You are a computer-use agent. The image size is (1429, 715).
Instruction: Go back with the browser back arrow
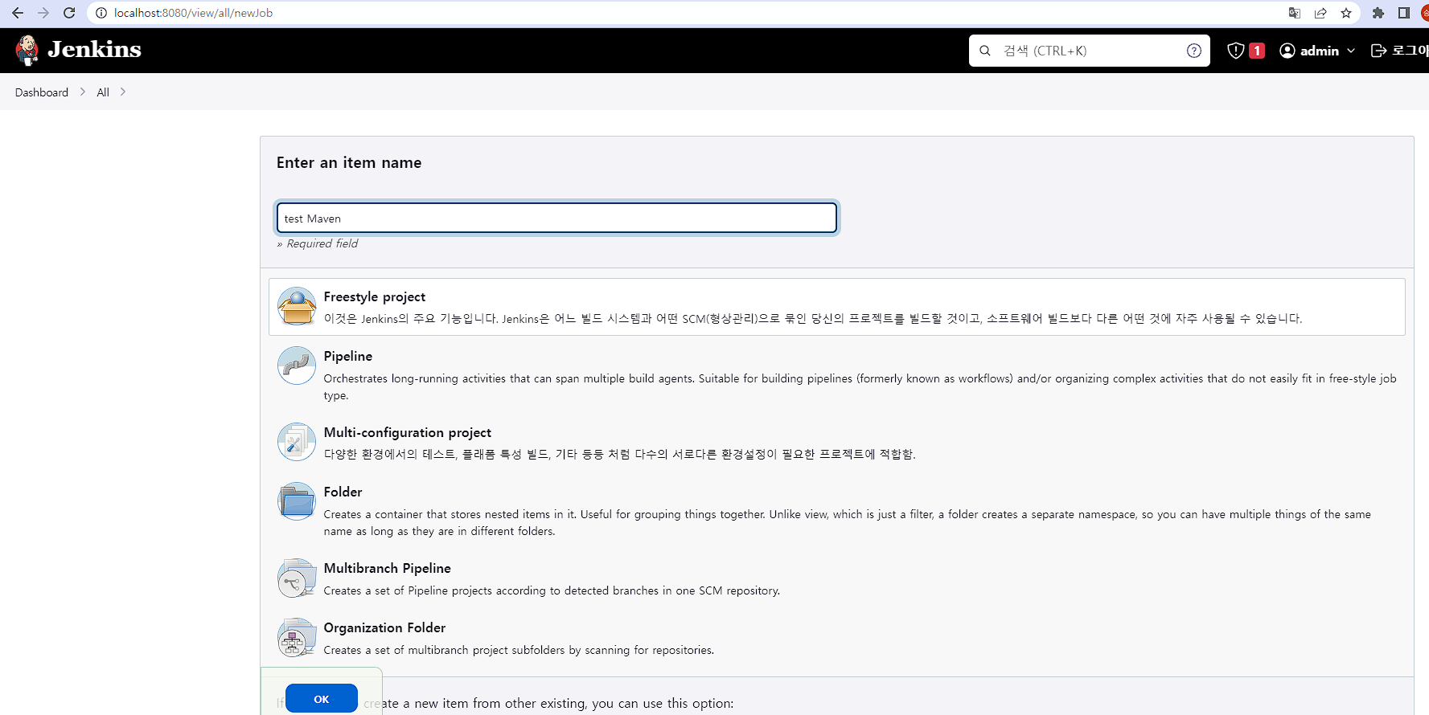(x=18, y=13)
